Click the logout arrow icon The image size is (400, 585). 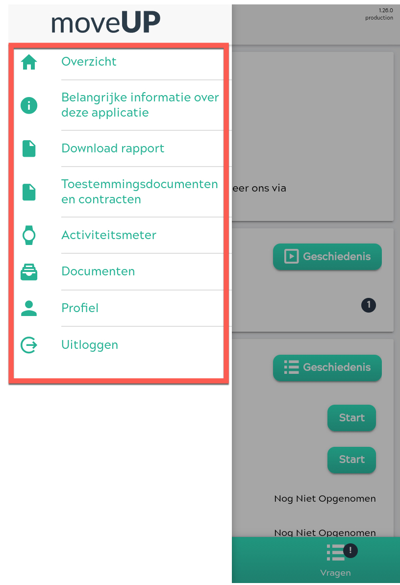click(x=29, y=345)
